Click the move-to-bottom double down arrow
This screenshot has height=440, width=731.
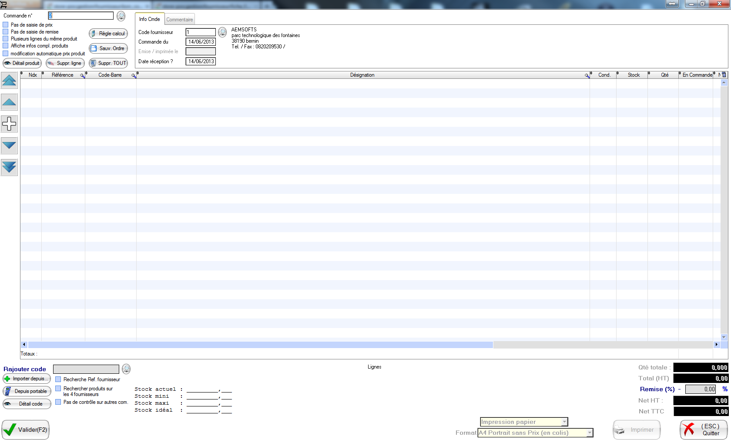(x=9, y=167)
